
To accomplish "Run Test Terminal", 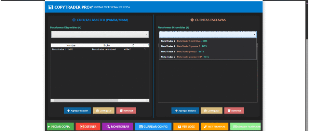I will (x=215, y=126).
